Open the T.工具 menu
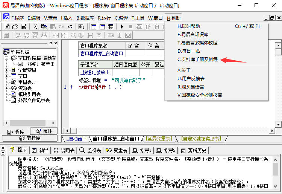The width and height of the screenshot is (282, 194). (138, 18)
